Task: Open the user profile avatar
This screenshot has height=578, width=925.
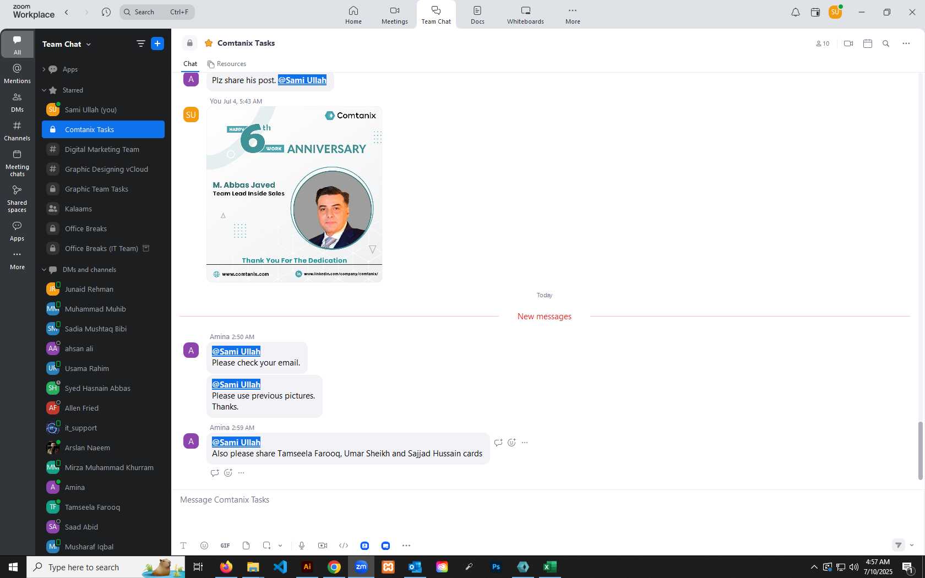Action: coord(835,12)
